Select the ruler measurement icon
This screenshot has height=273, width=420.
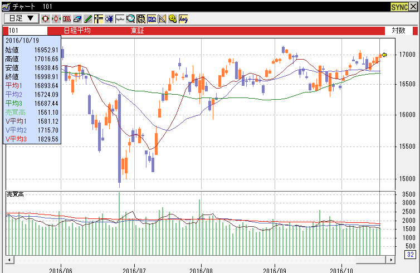(120, 18)
